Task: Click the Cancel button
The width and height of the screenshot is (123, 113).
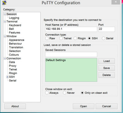Action: point(106,106)
